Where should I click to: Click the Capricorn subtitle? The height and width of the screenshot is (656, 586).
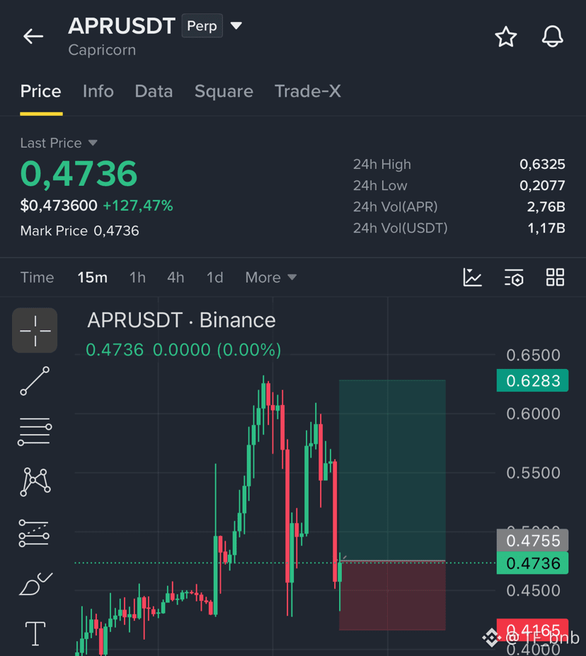click(x=102, y=49)
